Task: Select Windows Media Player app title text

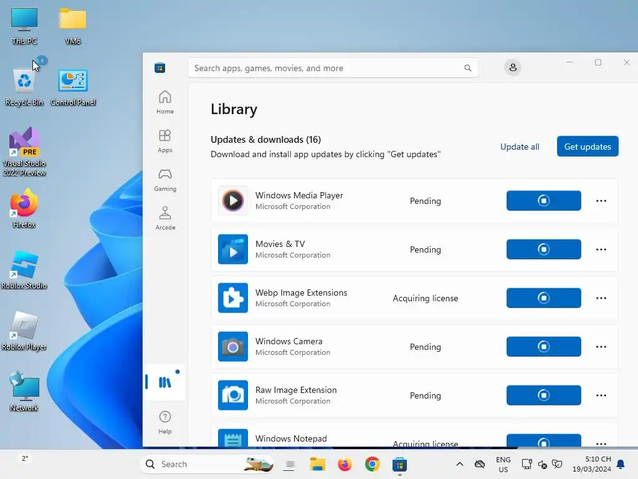Action: pyautogui.click(x=299, y=195)
